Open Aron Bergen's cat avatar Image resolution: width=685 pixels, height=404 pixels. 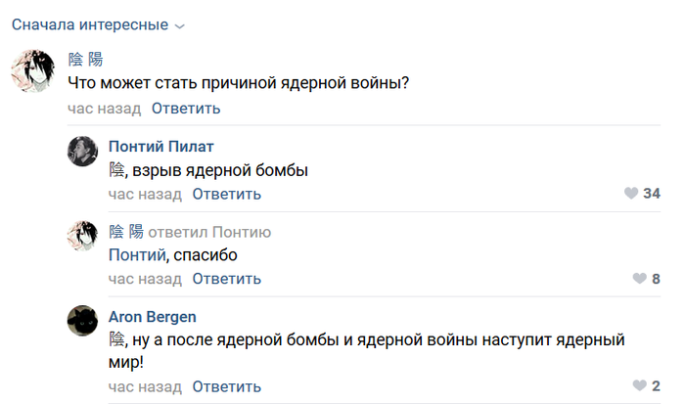pyautogui.click(x=81, y=321)
